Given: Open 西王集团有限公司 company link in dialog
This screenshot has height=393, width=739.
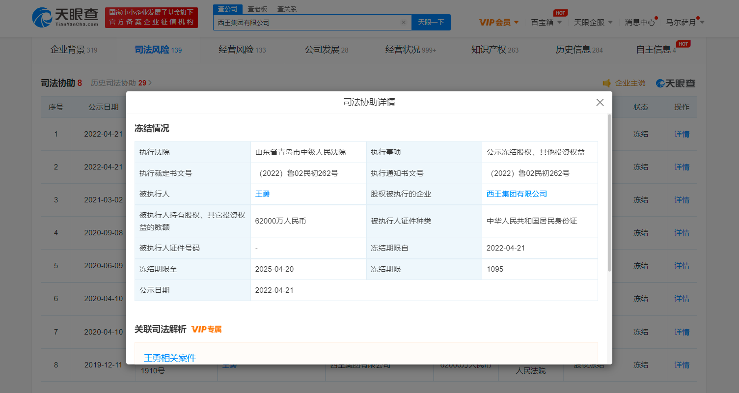Looking at the screenshot, I should click(517, 194).
